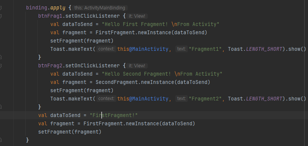Viewport: 308px width, 146px height.
Task: Click the 'it: View!' hint after btnFrag1
Action: point(137,16)
